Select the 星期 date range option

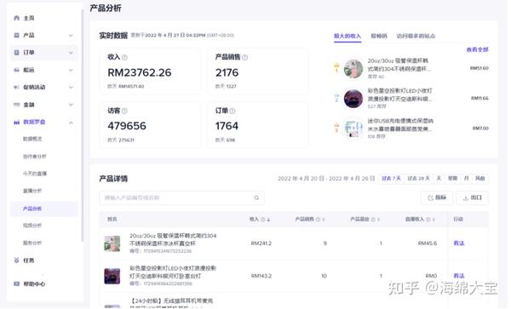click(x=453, y=179)
